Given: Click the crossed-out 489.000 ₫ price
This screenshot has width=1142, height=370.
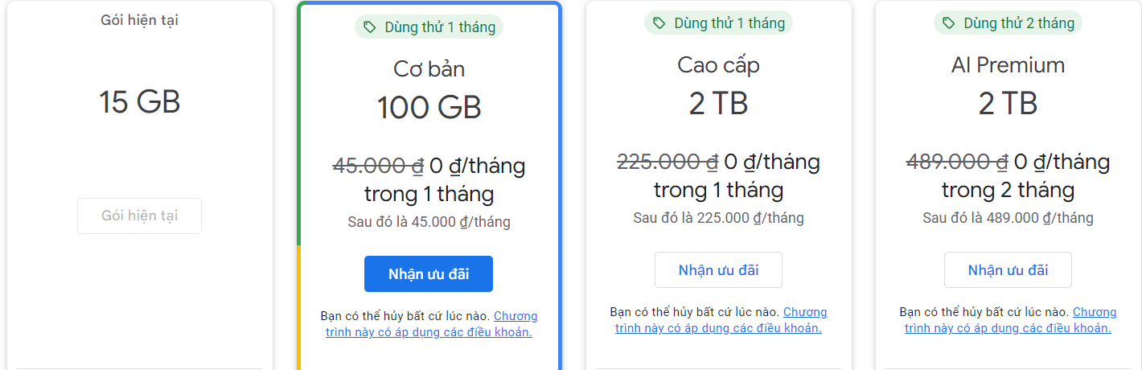Looking at the screenshot, I should [x=957, y=162].
